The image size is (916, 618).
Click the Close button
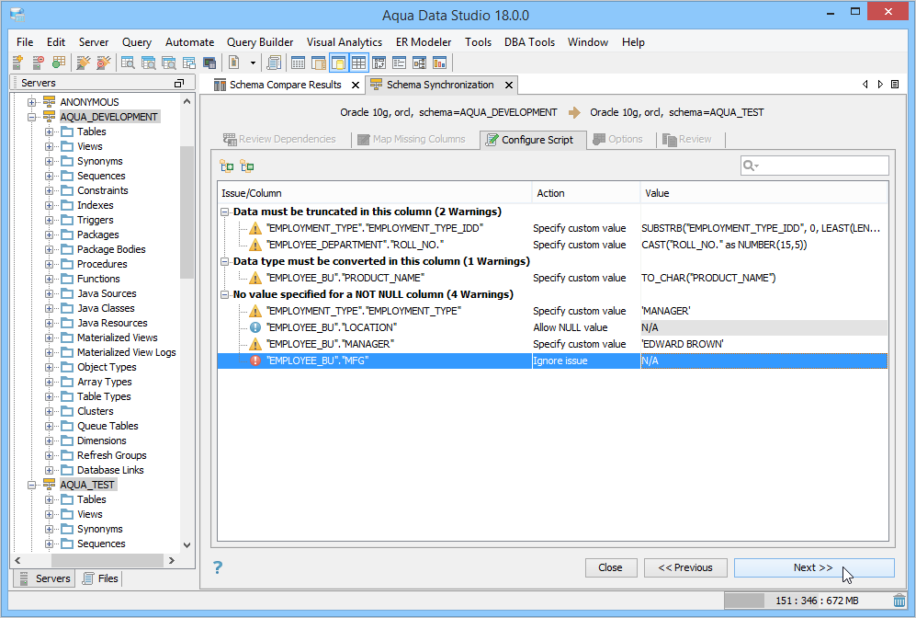click(610, 567)
